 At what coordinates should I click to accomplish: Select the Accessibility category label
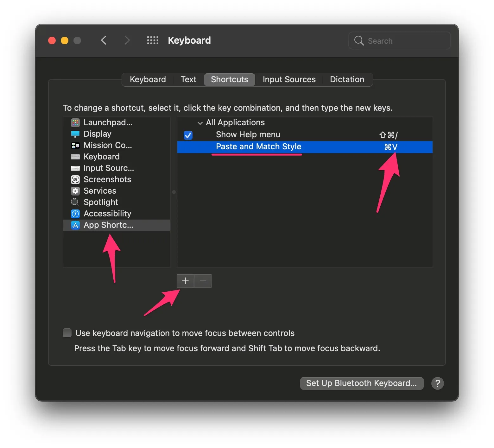coord(107,214)
